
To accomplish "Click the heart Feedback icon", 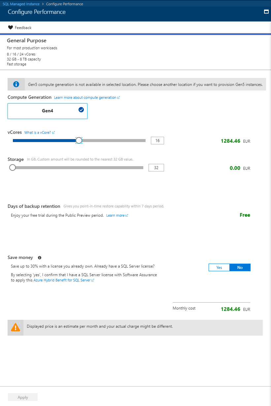I will (10, 28).
